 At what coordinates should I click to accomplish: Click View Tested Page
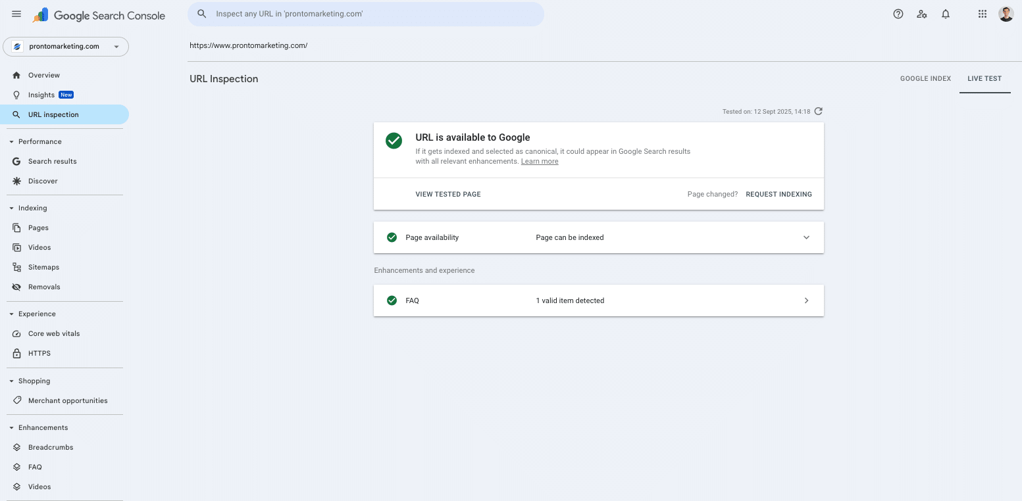click(448, 194)
